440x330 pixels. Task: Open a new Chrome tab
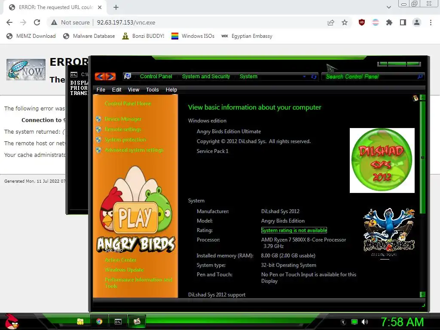116,8
